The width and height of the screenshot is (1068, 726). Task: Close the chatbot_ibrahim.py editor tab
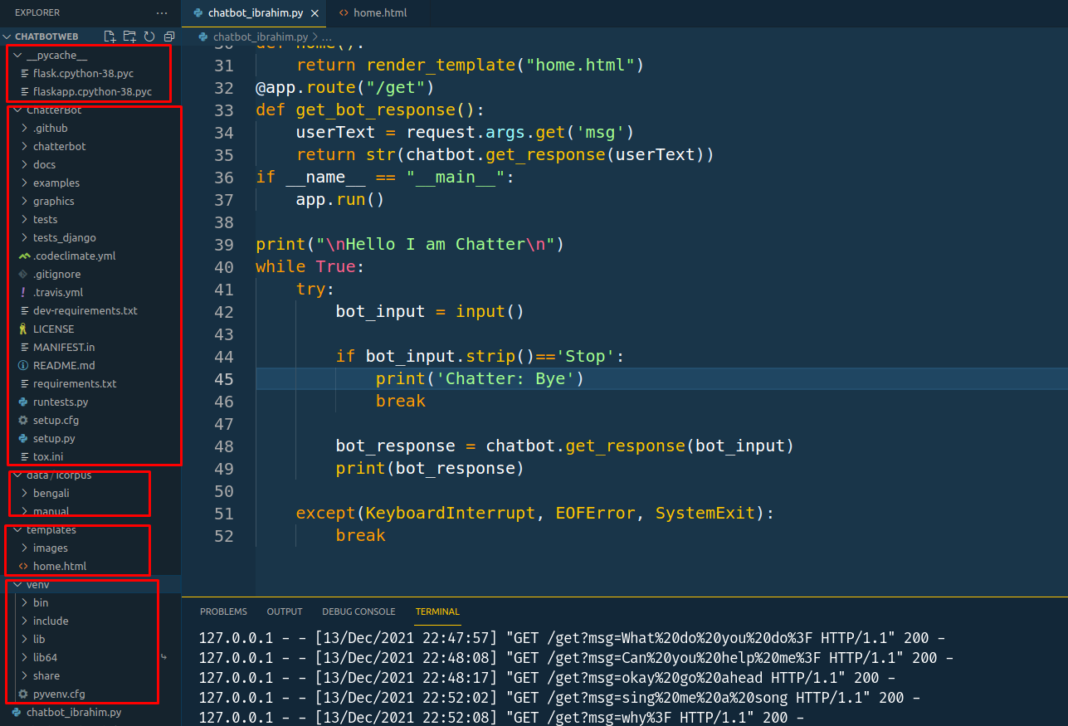tap(314, 13)
